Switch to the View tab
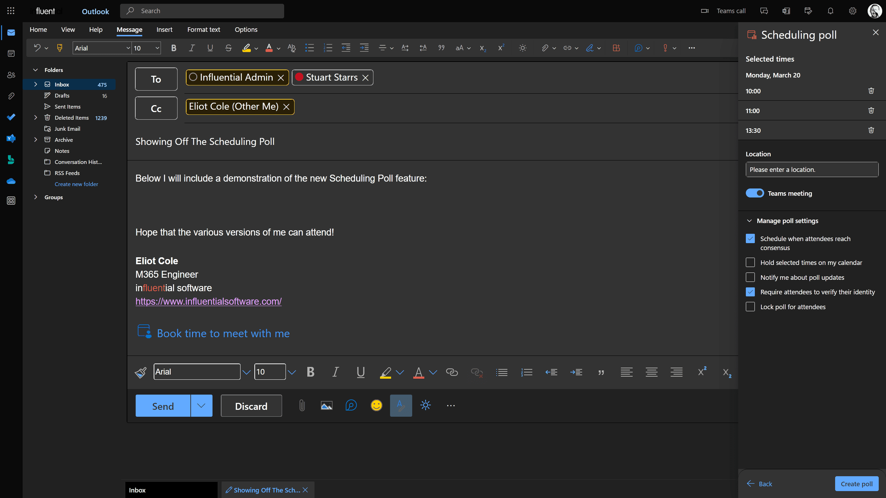 [x=68, y=29]
